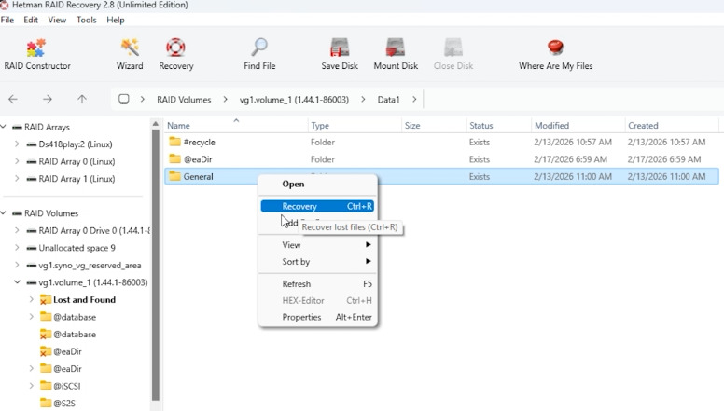Sort by the Type column header
Image resolution: width=724 pixels, height=411 pixels.
pyautogui.click(x=355, y=126)
